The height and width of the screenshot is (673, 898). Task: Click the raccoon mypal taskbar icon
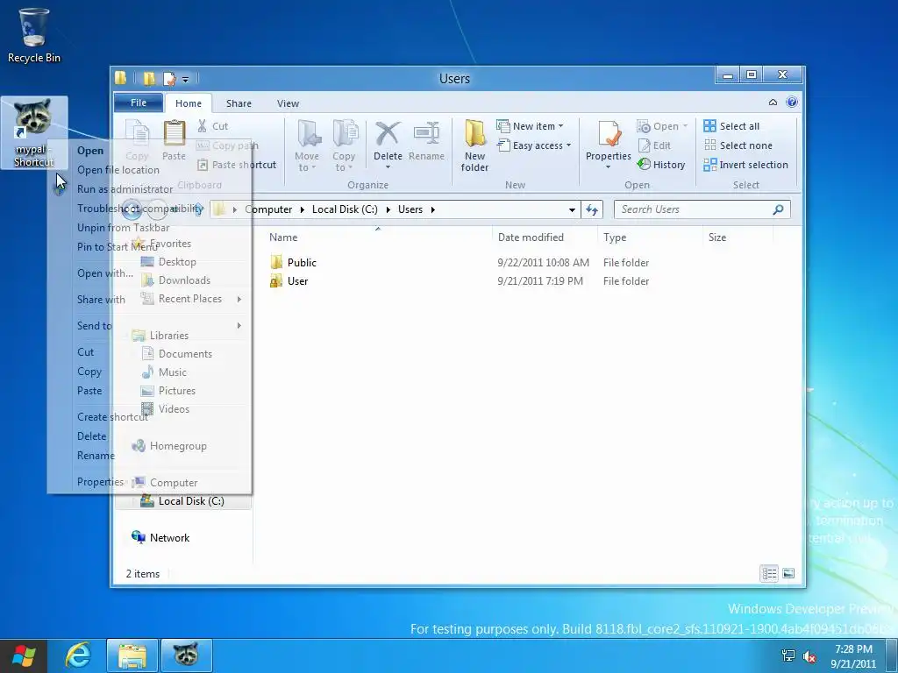point(186,655)
